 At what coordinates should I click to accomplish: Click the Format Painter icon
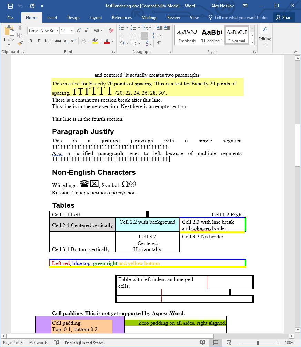pyautogui.click(x=20, y=43)
